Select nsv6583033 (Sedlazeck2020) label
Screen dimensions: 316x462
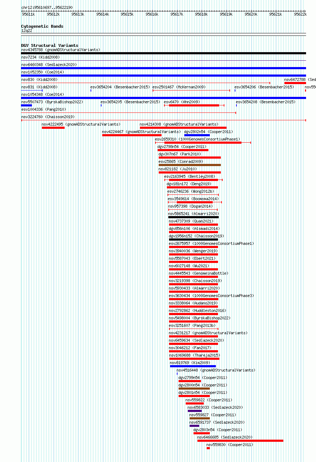pos(216,407)
